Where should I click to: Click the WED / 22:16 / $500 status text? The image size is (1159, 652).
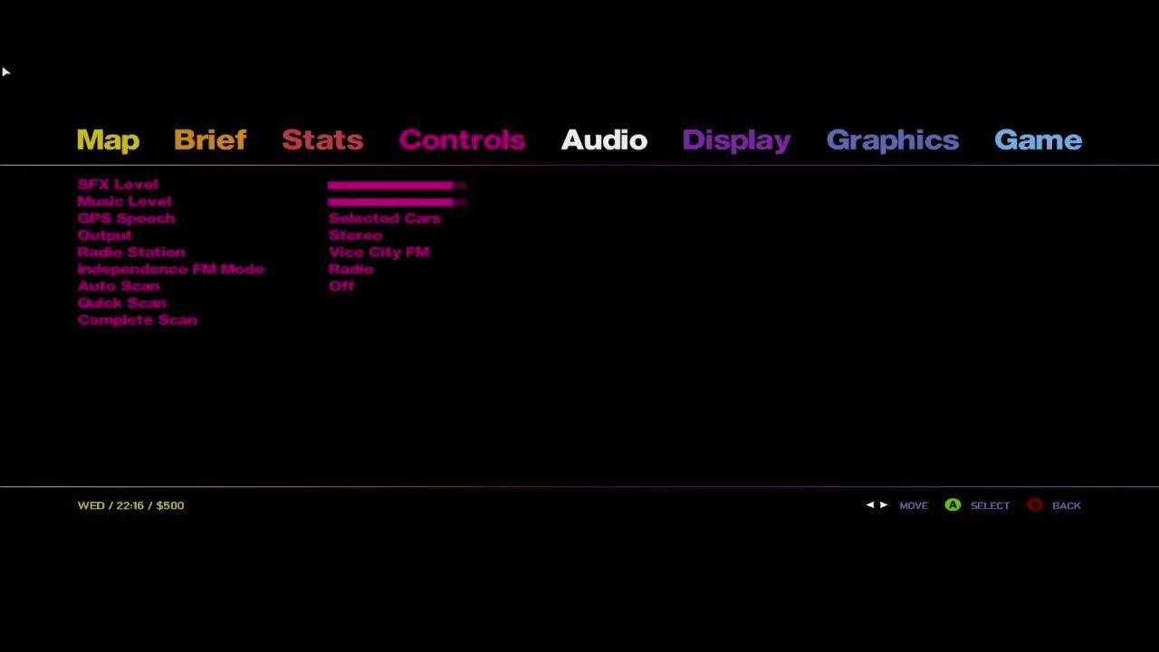coord(130,505)
